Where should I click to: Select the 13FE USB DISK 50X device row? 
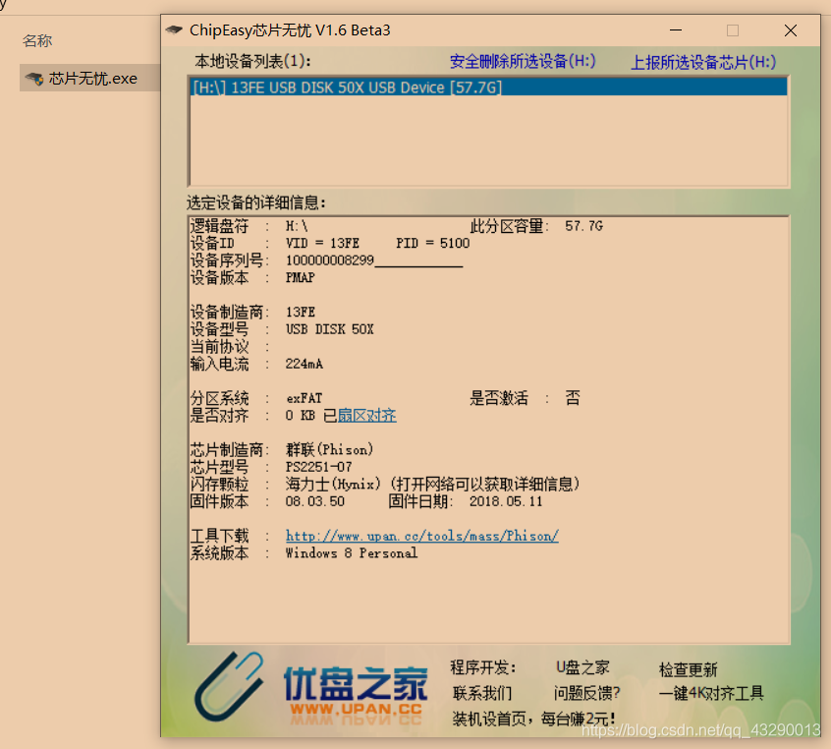tap(488, 87)
